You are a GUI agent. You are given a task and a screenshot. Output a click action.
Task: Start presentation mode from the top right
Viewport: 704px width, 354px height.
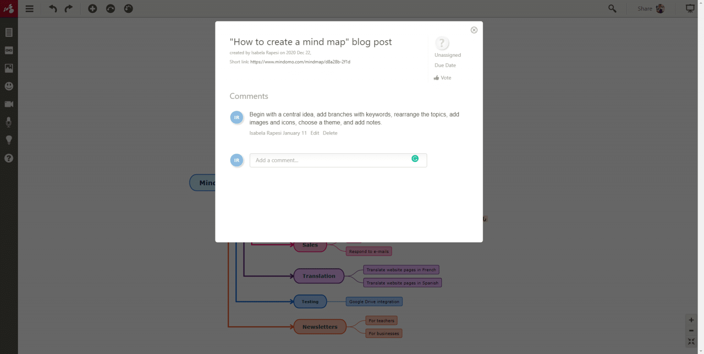pyautogui.click(x=690, y=8)
